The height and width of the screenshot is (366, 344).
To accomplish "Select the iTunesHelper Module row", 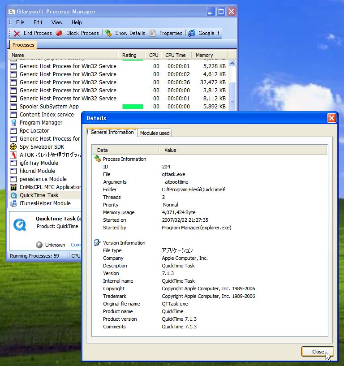I will click(45, 203).
